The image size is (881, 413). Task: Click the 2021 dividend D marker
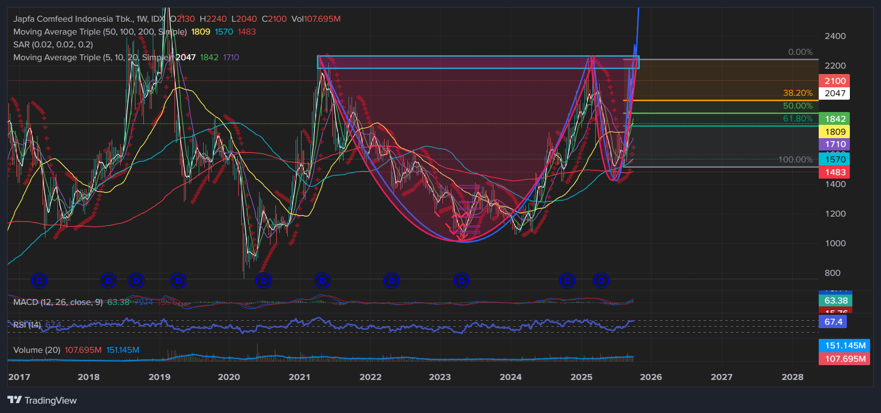pyautogui.click(x=322, y=281)
